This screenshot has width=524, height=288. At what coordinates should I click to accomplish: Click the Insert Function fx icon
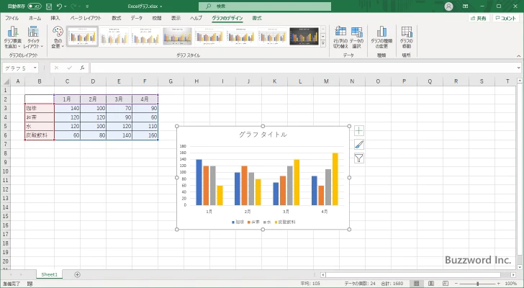[82, 68]
